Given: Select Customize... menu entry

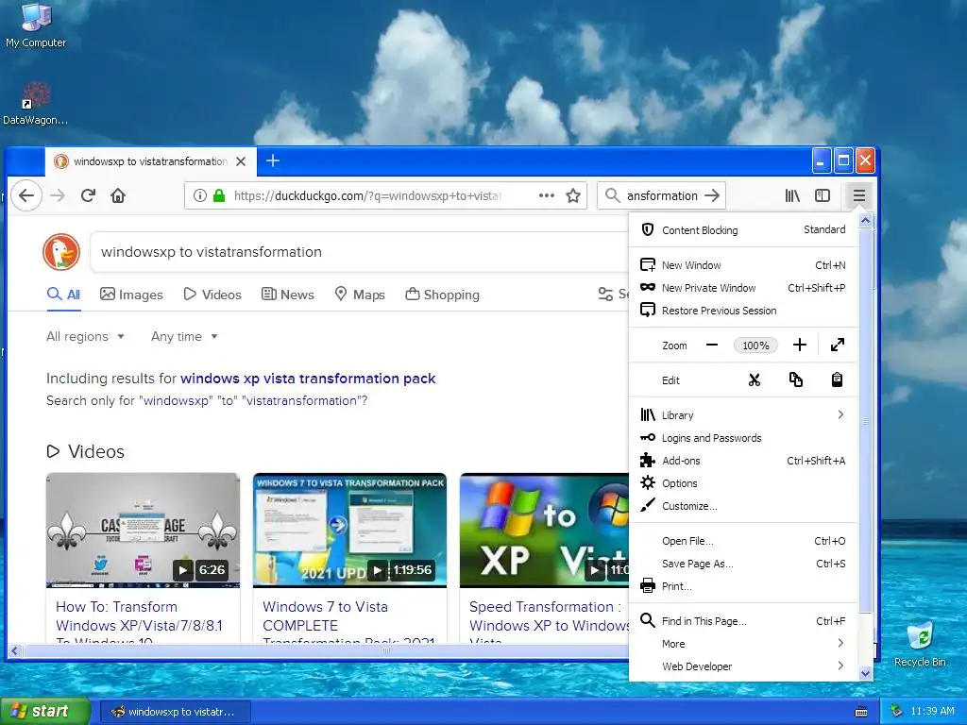Looking at the screenshot, I should click(x=743, y=506).
